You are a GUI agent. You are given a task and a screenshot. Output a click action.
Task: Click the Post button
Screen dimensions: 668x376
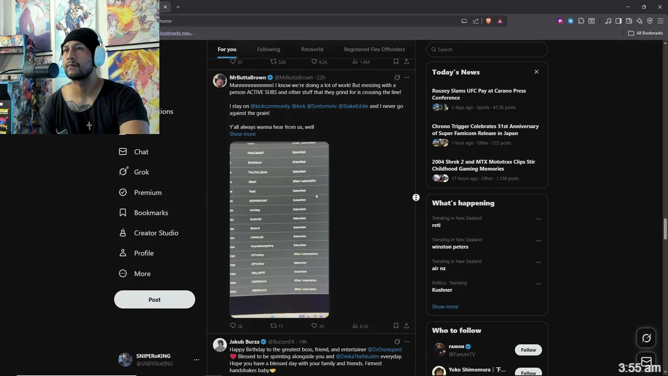click(154, 299)
